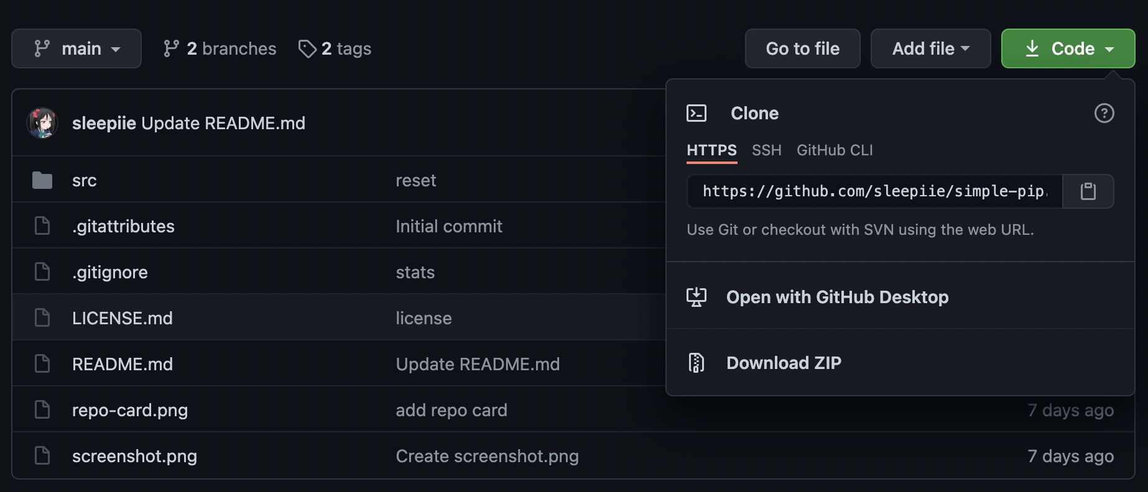1148x492 pixels.
Task: Click the sleepiie user avatar
Action: [x=42, y=123]
